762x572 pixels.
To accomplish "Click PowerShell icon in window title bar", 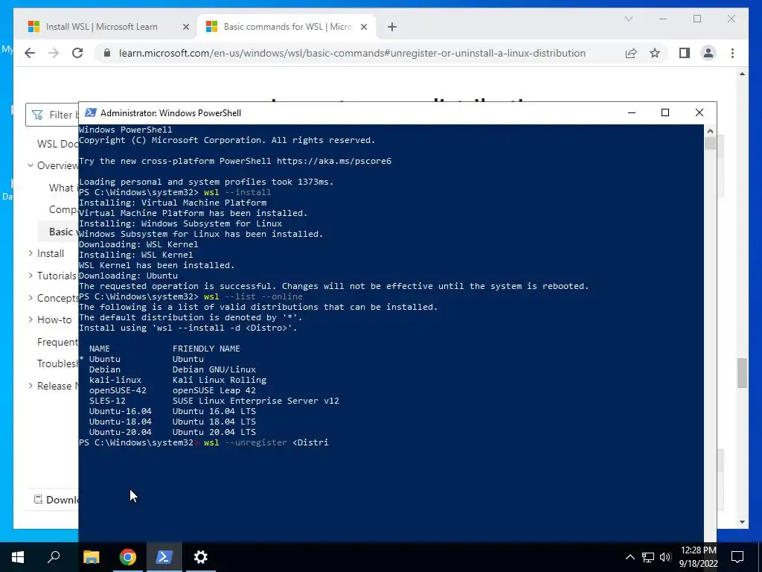I will 90,113.
